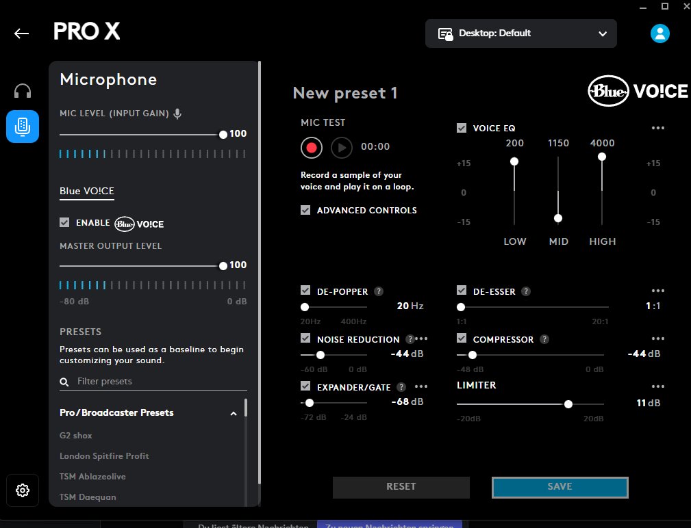Screen dimensions: 691x528
Task: Click the LIMITER slider handle
Action: 568,404
